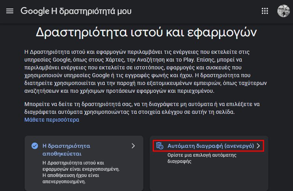The height and width of the screenshot is (191, 293).
Task: Open the account profile picture
Action: click(x=284, y=11)
